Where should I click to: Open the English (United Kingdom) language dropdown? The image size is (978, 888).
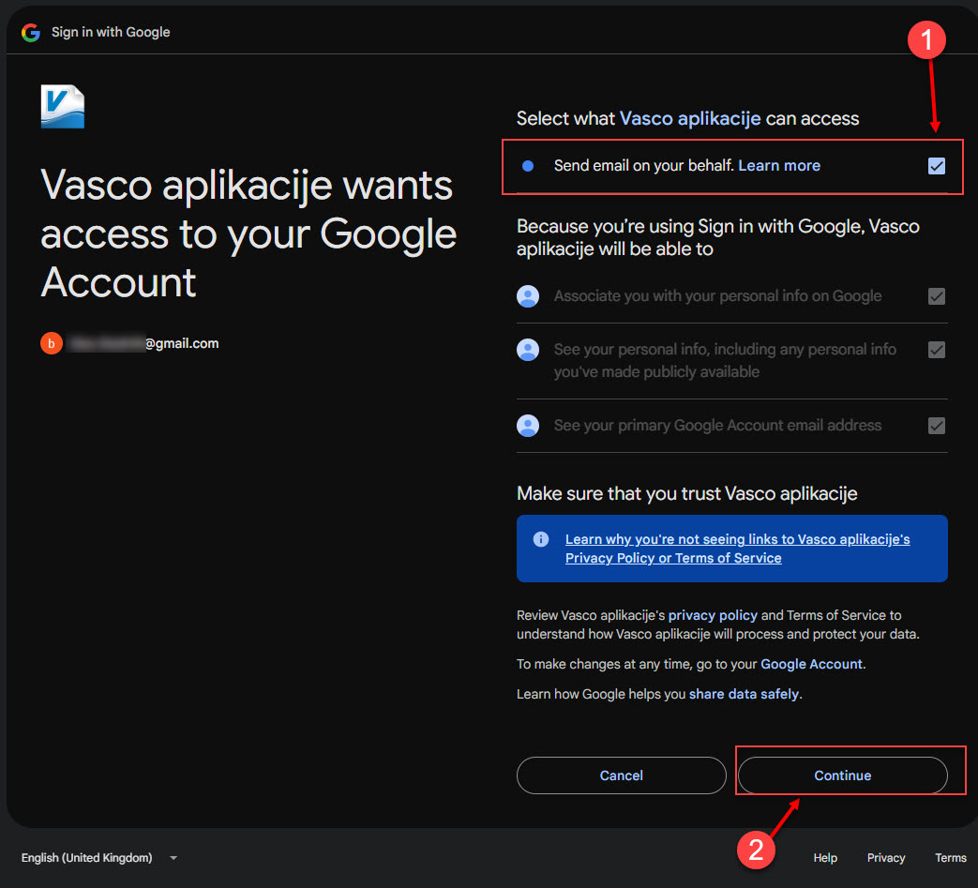click(x=99, y=858)
